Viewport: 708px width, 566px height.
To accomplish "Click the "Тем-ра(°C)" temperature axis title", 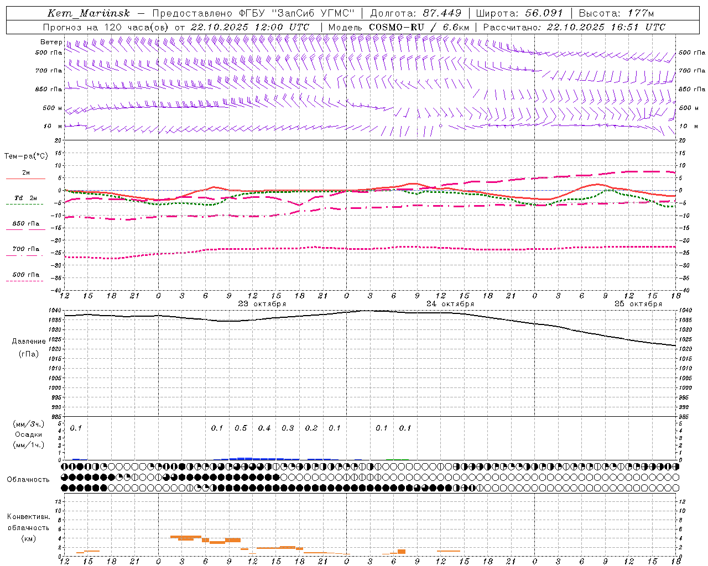I will (26, 156).
